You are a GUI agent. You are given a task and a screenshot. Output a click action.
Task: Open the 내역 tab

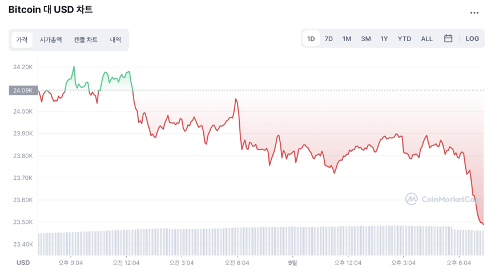(115, 40)
